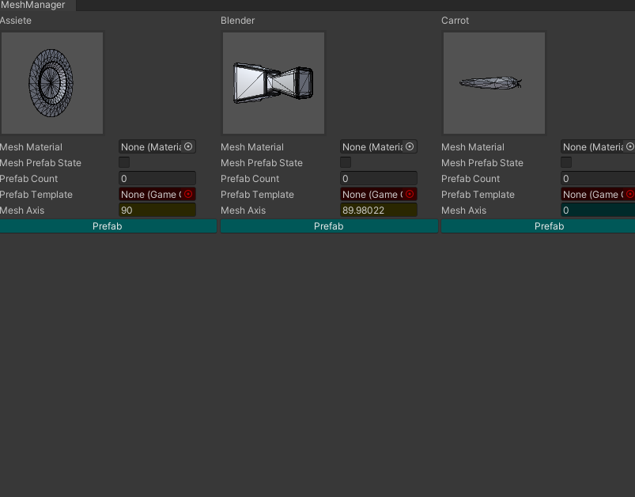The width and height of the screenshot is (635, 497).
Task: Click the Blender heading label
Action: click(x=238, y=21)
